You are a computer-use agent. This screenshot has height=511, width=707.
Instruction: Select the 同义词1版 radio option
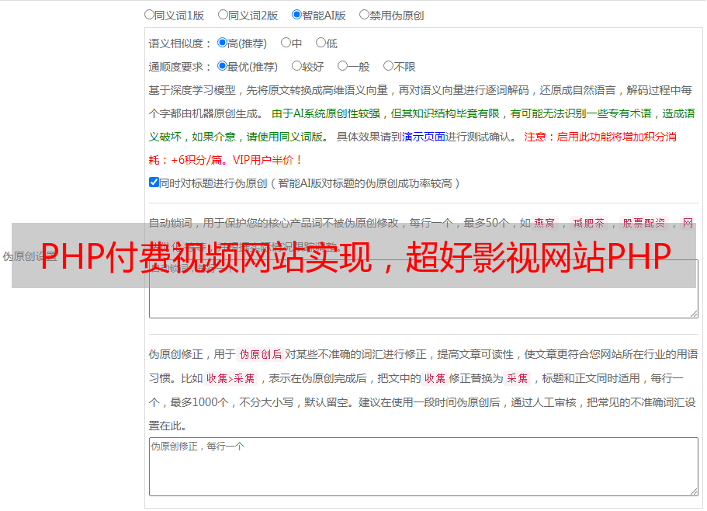[x=149, y=15]
